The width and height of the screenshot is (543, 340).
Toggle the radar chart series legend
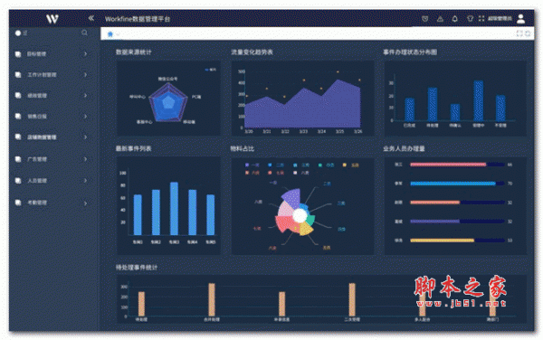coord(211,70)
